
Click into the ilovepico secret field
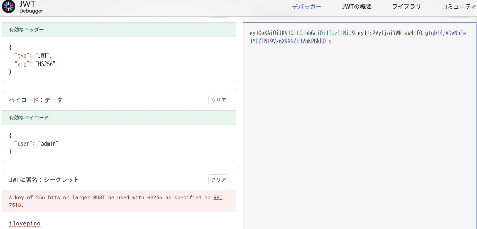pyautogui.click(x=119, y=223)
